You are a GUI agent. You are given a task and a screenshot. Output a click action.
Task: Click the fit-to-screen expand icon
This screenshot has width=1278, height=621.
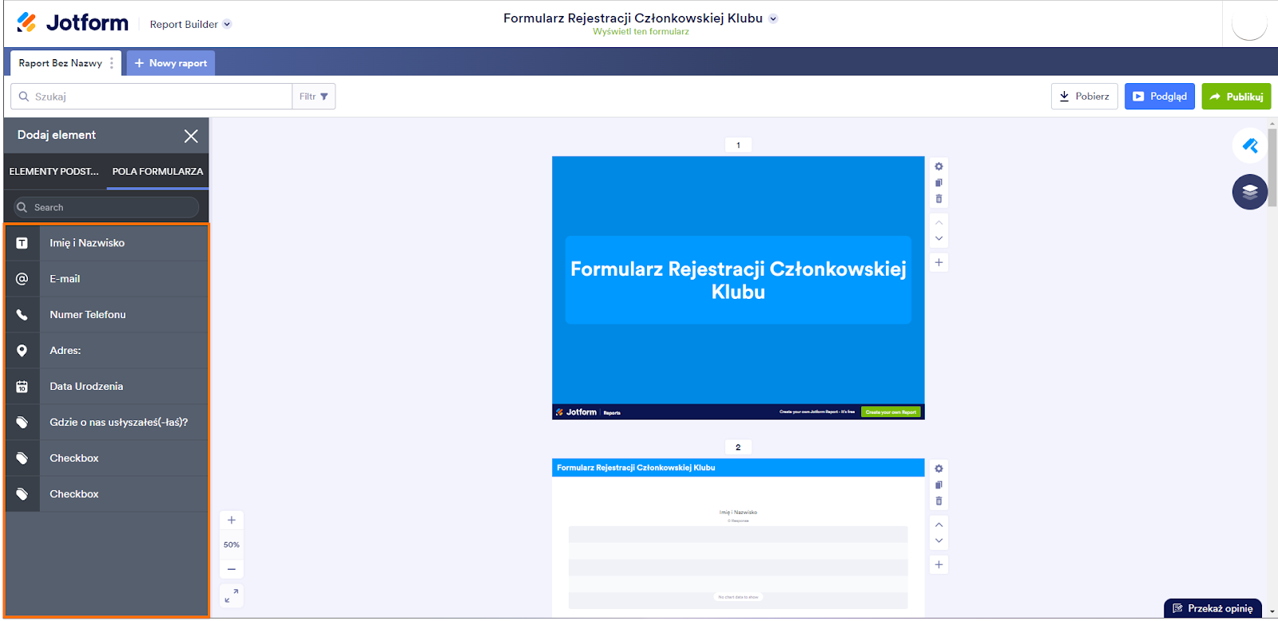pyautogui.click(x=232, y=596)
